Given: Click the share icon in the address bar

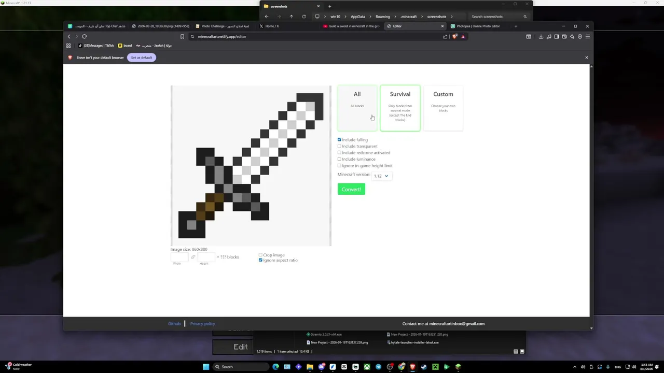Looking at the screenshot, I should [445, 36].
